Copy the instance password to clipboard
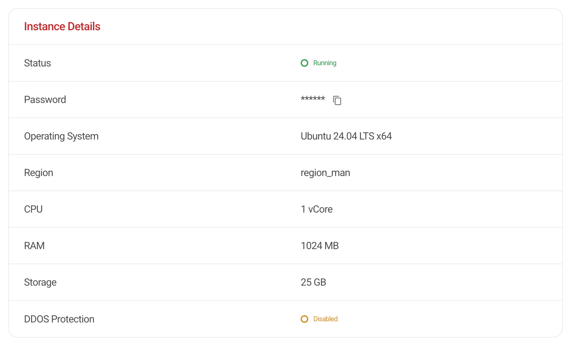This screenshot has height=342, width=573. pos(337,100)
